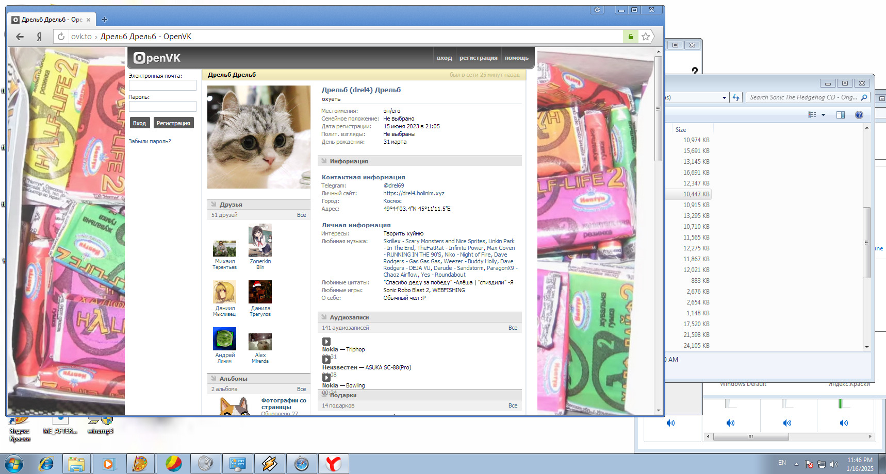The image size is (886, 474).
Task: Switch to Yandex Browser in the taskbar
Action: [x=333, y=464]
